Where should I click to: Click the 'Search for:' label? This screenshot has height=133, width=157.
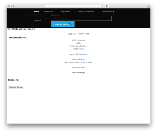56,15
